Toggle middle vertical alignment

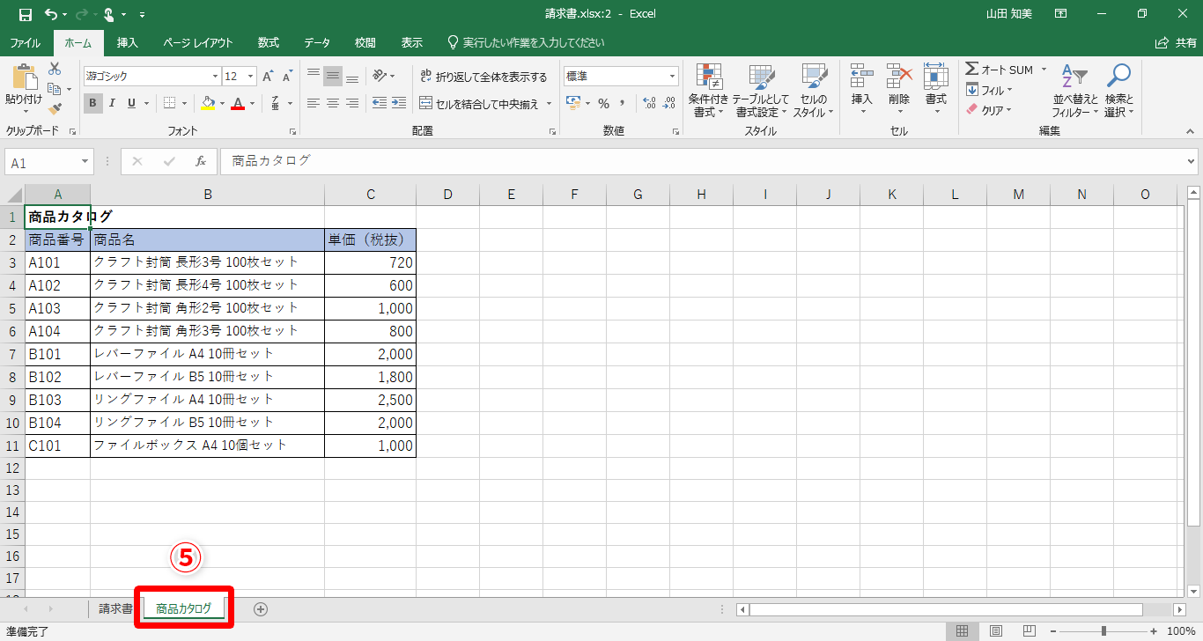[333, 77]
